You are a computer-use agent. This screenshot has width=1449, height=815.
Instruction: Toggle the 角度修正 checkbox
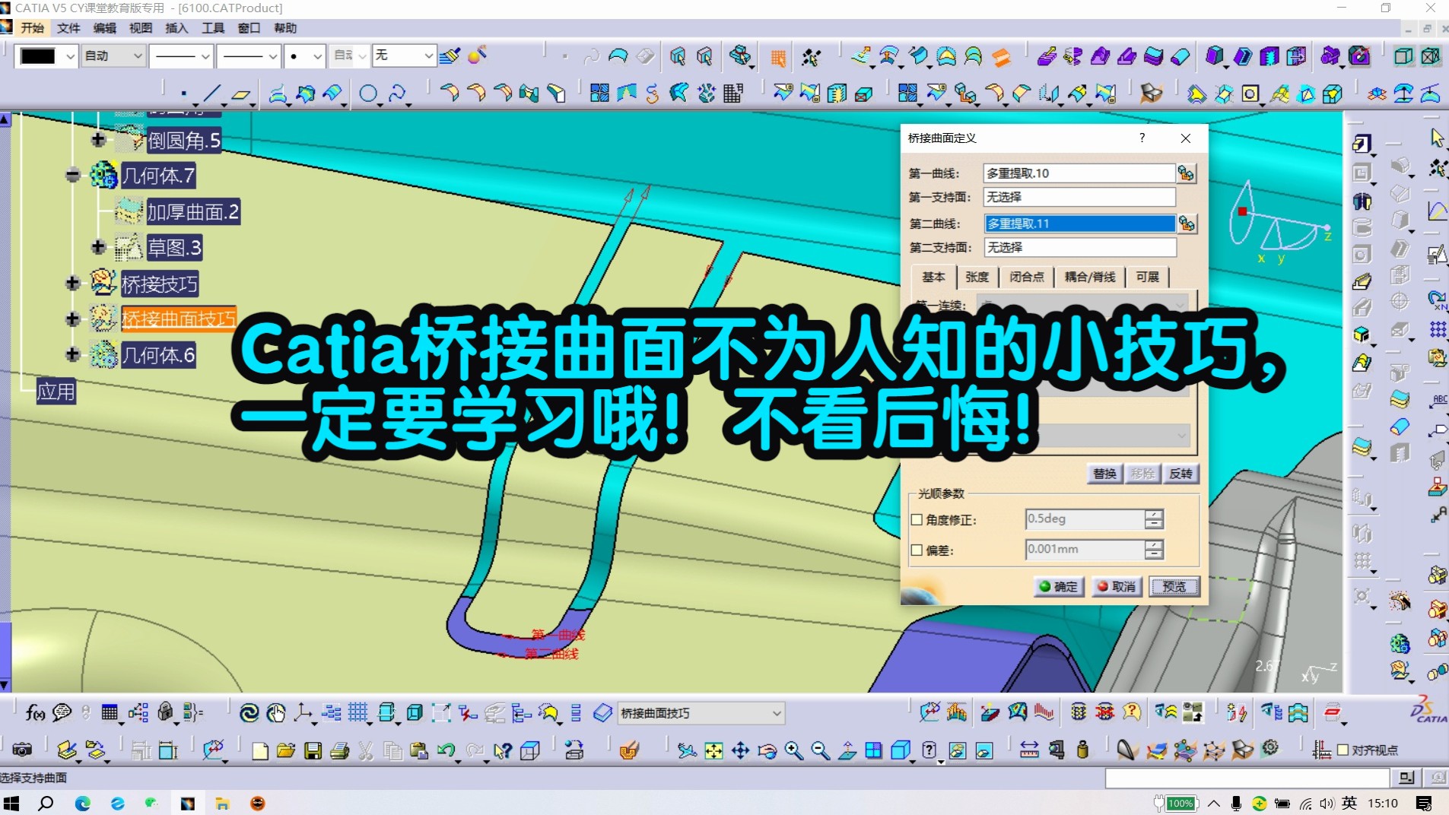[x=917, y=520]
